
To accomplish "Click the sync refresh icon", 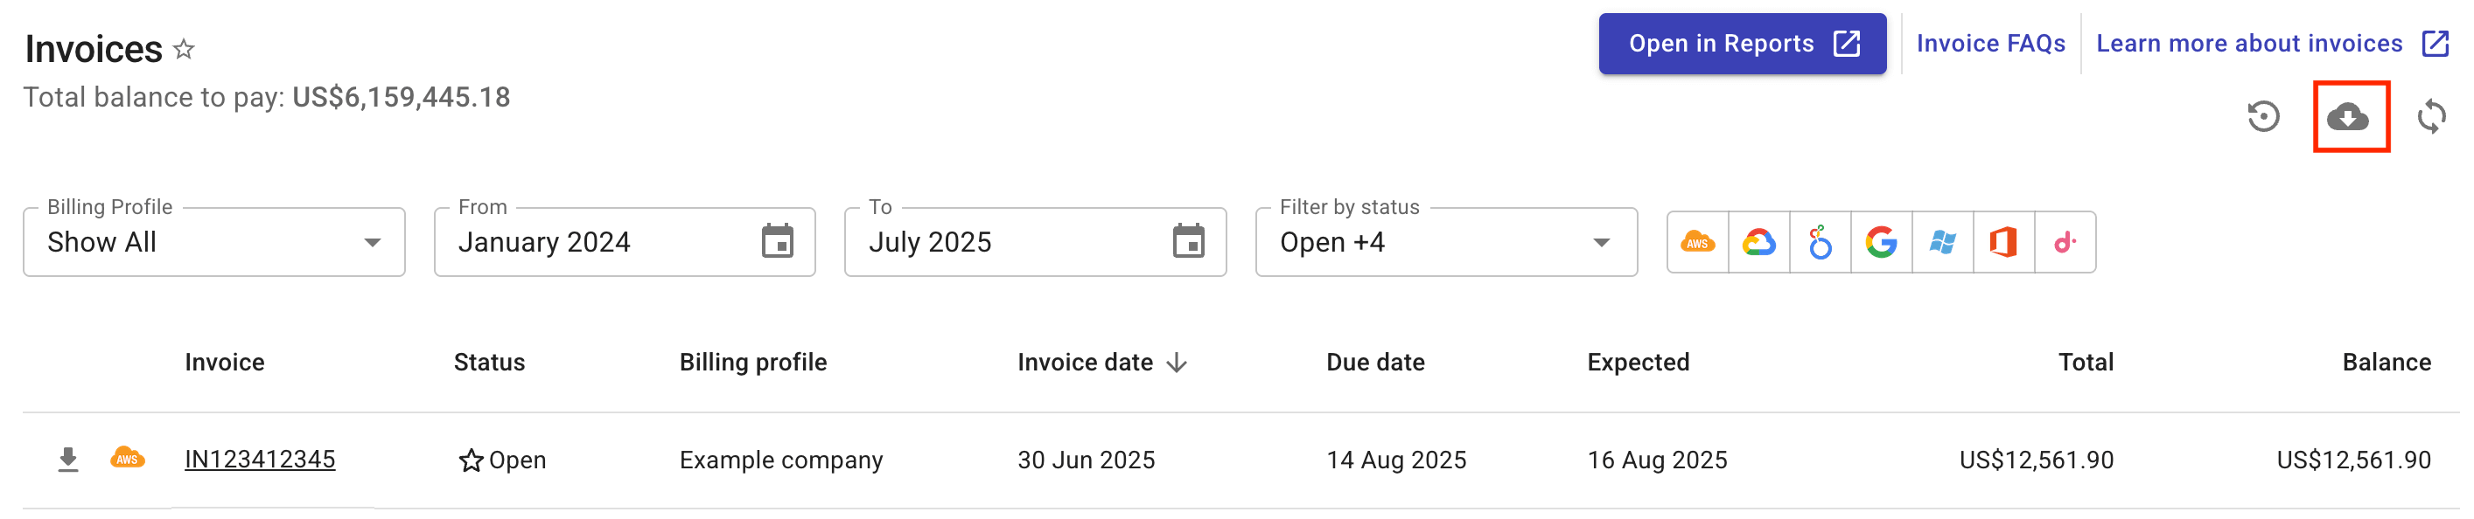I will pyautogui.click(x=2434, y=116).
